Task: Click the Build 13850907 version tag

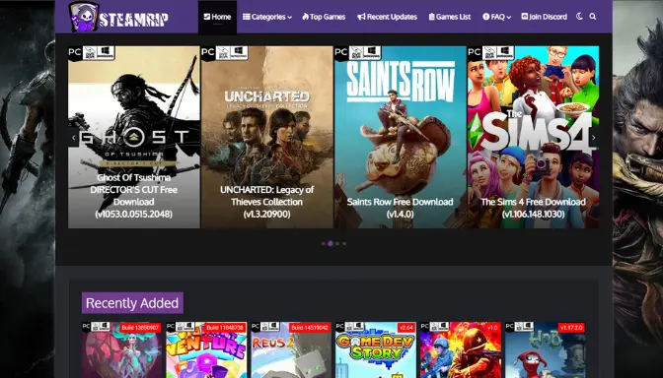Action: pos(140,328)
